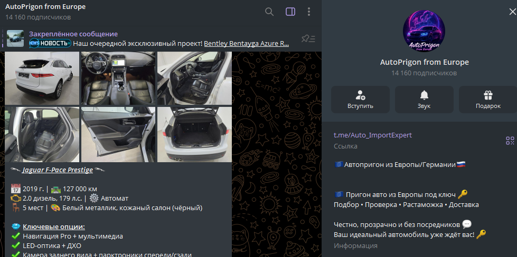Click the Jaguar F-Pace Prestige title

(58, 170)
